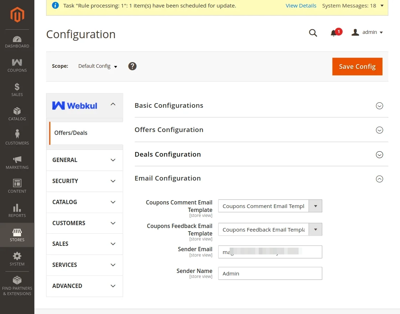400x314 pixels.
Task: Open the admin account menu
Action: (367, 32)
